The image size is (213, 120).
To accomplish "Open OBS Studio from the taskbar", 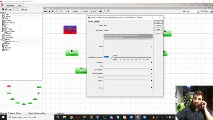I will click(x=104, y=117).
